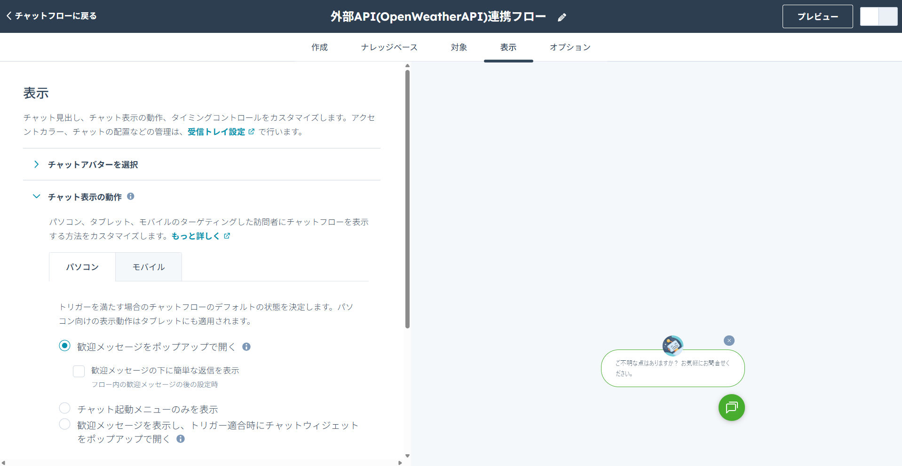902x466 pixels.
Task: Open the 受信トレイ設定 link
Action: (215, 132)
